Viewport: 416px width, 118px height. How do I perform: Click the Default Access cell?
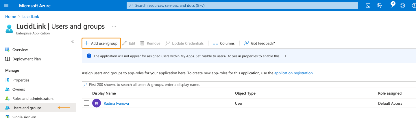(x=390, y=103)
